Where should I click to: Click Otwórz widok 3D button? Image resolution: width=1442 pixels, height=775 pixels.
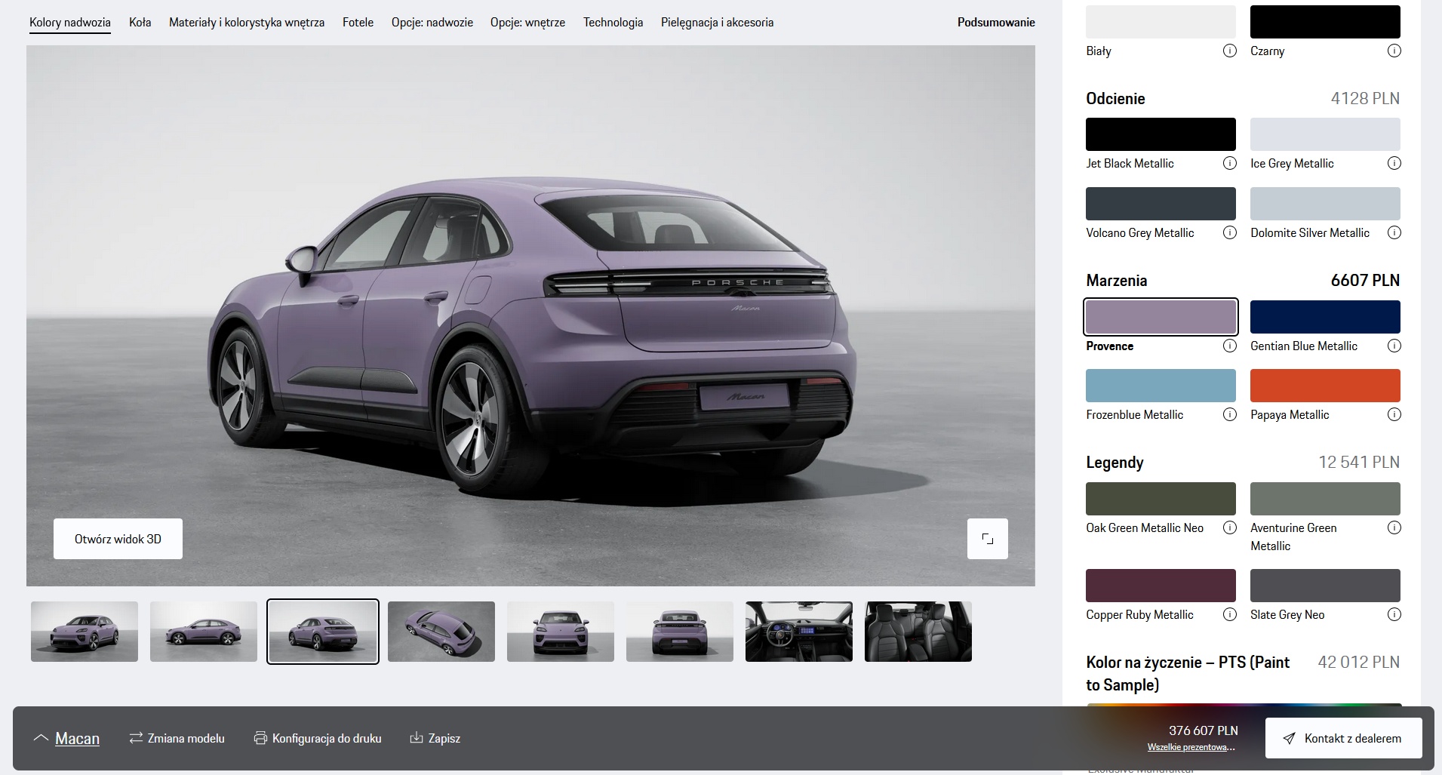(118, 539)
